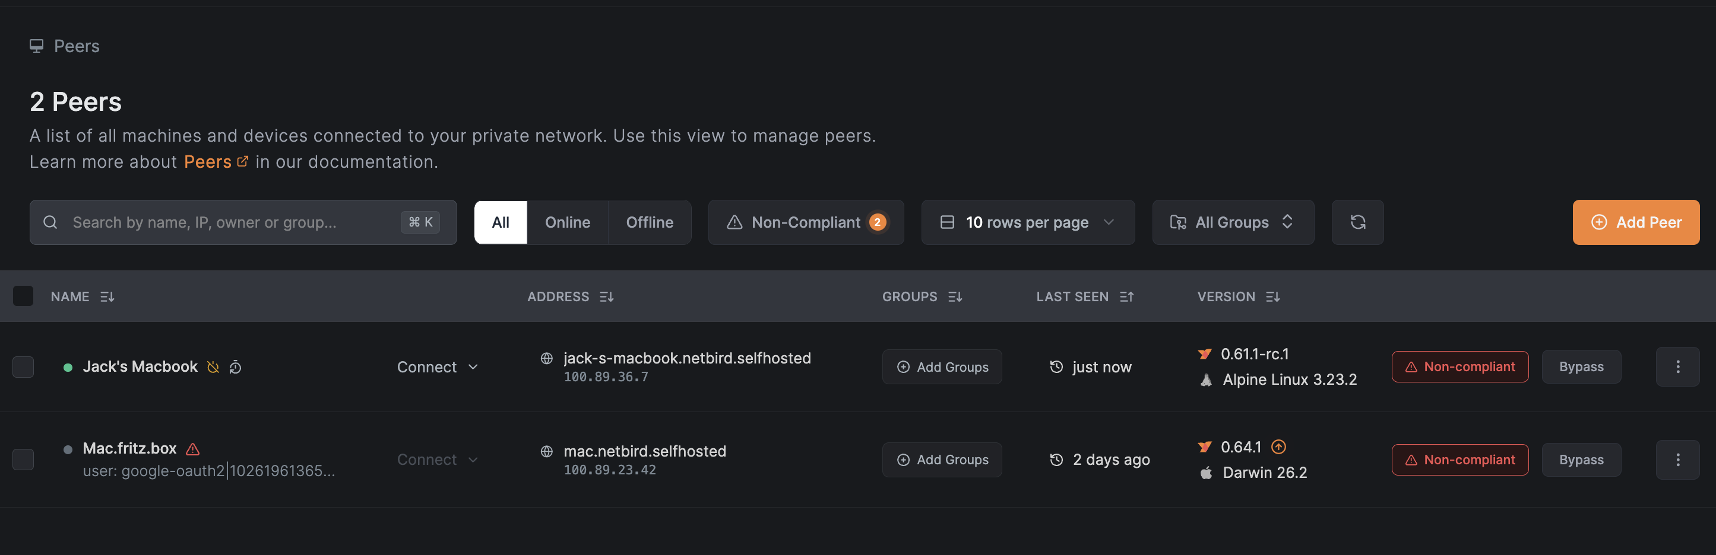
Task: Open Connect dropdown for Jack's Macbook
Action: point(437,368)
